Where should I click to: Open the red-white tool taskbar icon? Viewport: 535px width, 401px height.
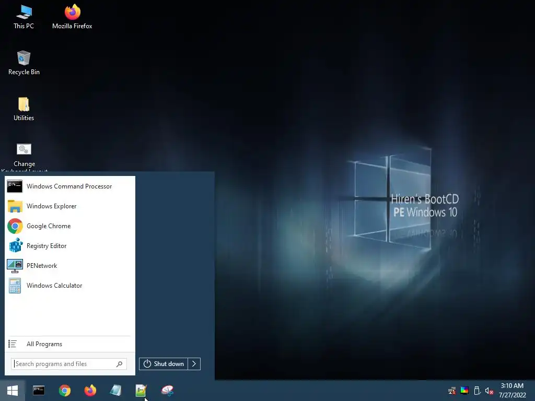click(x=167, y=391)
